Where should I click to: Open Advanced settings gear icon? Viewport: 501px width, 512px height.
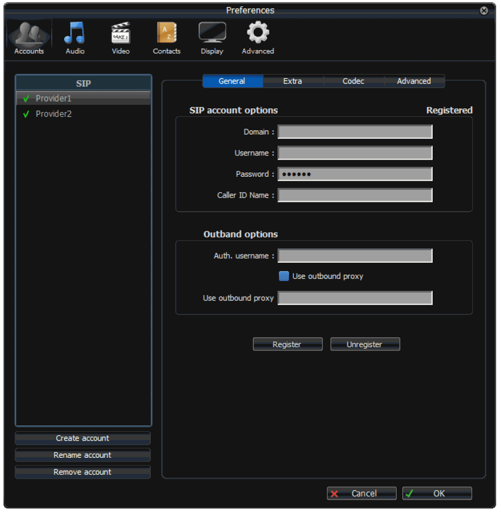pyautogui.click(x=258, y=38)
